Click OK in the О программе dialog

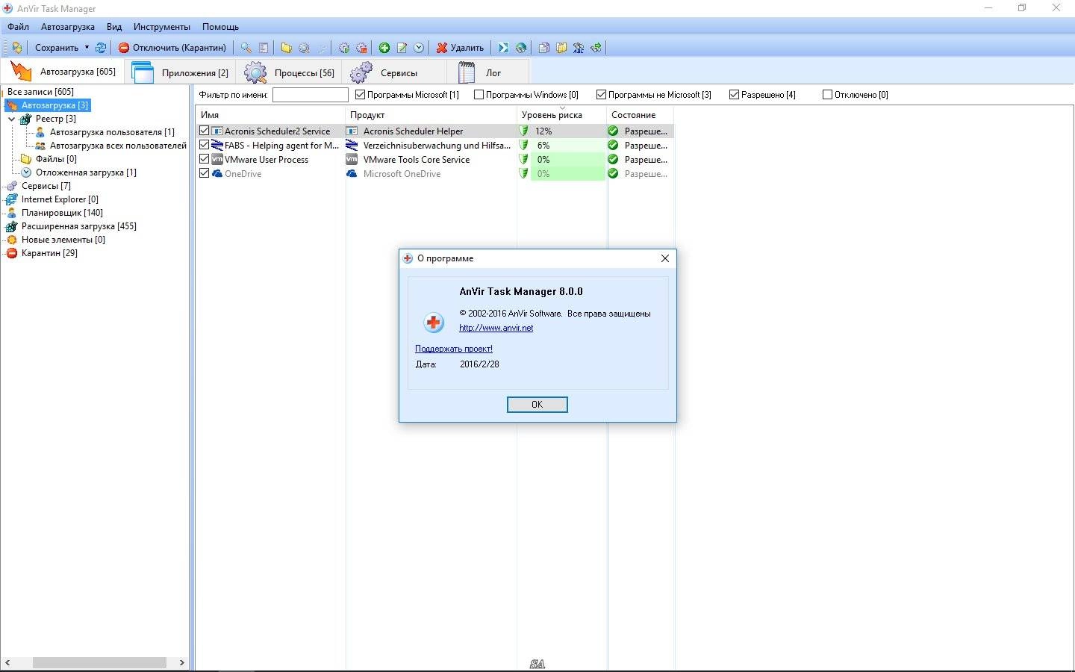coord(537,405)
